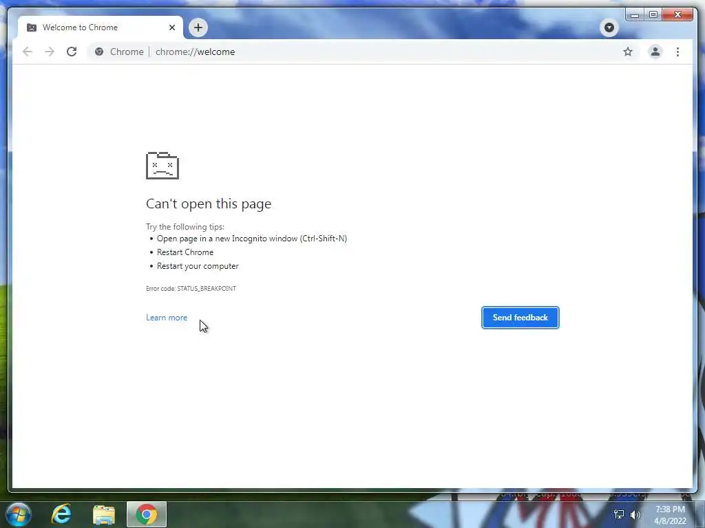This screenshot has width=705, height=528.
Task: Click the tab search dropdown arrow
Action: [x=609, y=27]
